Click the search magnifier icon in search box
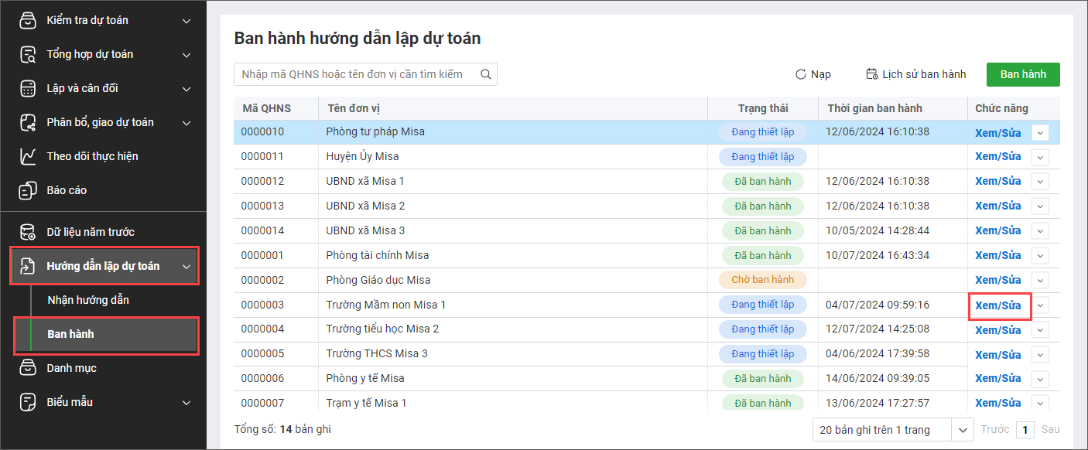The height and width of the screenshot is (450, 1088). pyautogui.click(x=486, y=74)
